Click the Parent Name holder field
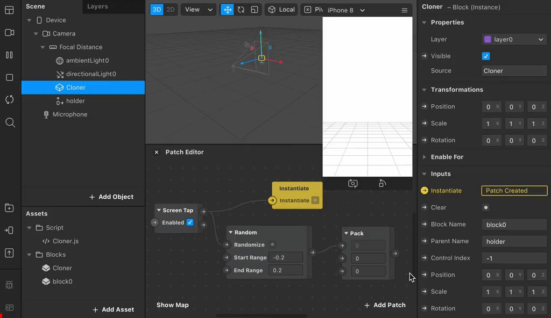This screenshot has width=551, height=318. pos(514,242)
